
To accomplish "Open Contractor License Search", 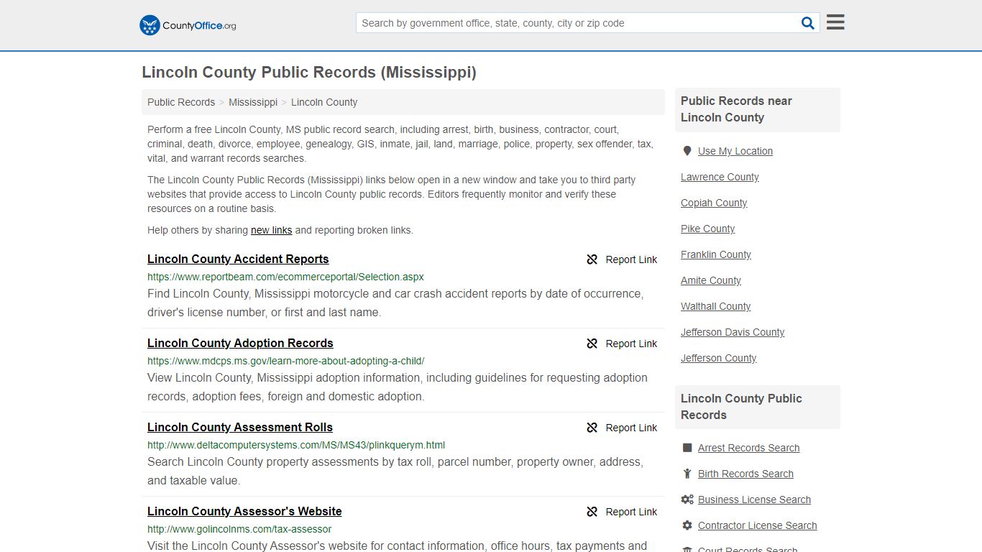I will click(x=757, y=525).
